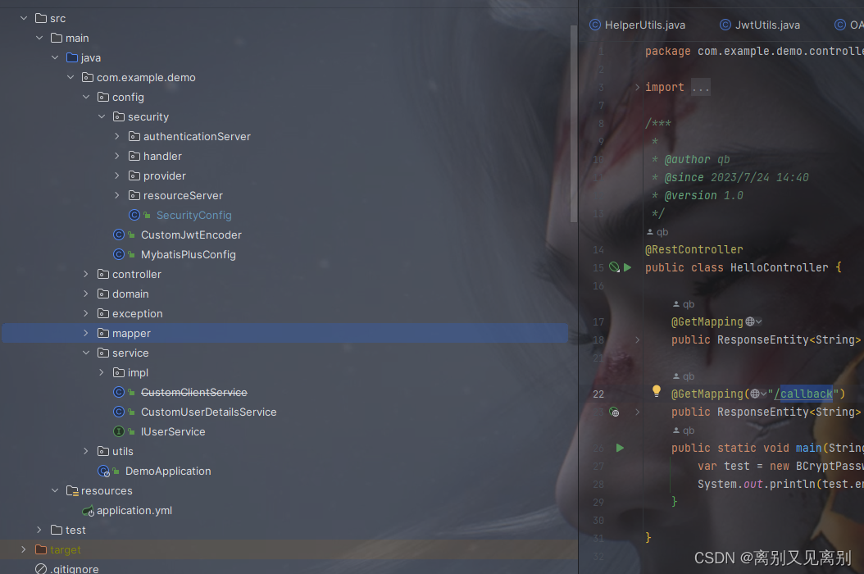Screen dimensions: 864x574
Task: Click the .gitignore file icon
Action: coord(41,568)
